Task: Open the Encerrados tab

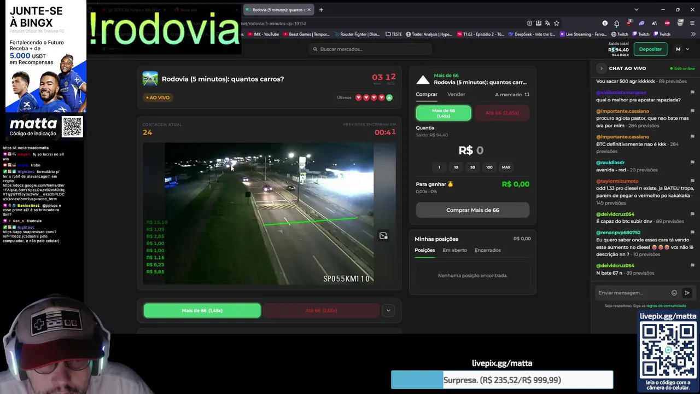Action: click(x=487, y=250)
